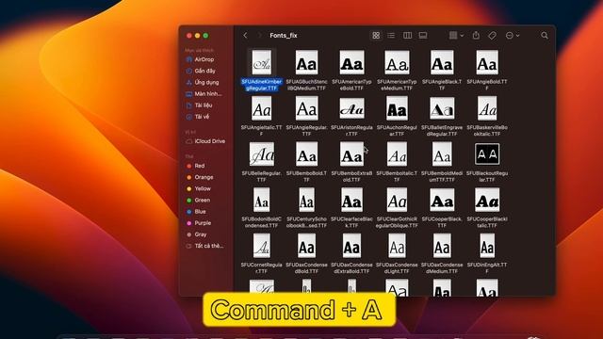Switch to column view in Finder toolbar

pyautogui.click(x=407, y=36)
